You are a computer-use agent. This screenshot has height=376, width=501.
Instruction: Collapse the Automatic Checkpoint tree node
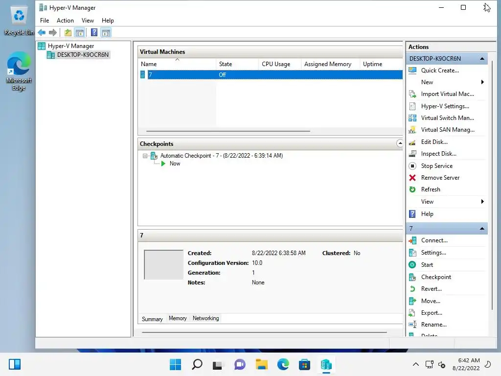[x=145, y=156]
